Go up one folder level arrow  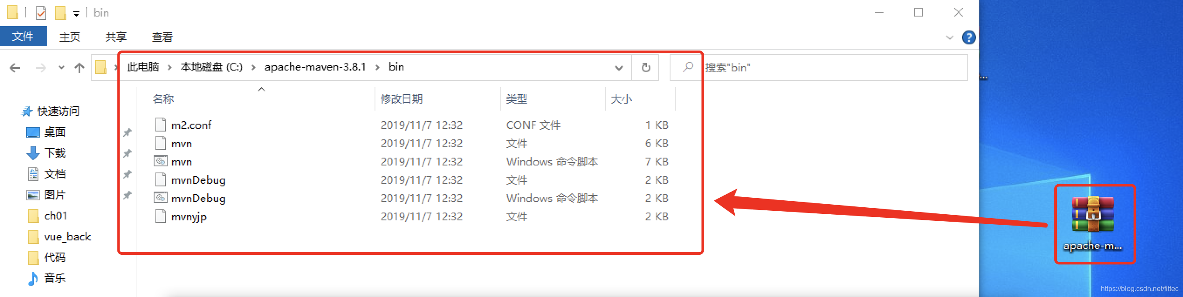tap(79, 68)
